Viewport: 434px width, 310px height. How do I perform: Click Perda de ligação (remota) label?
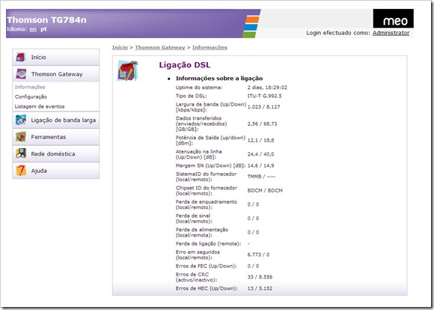tap(209, 244)
